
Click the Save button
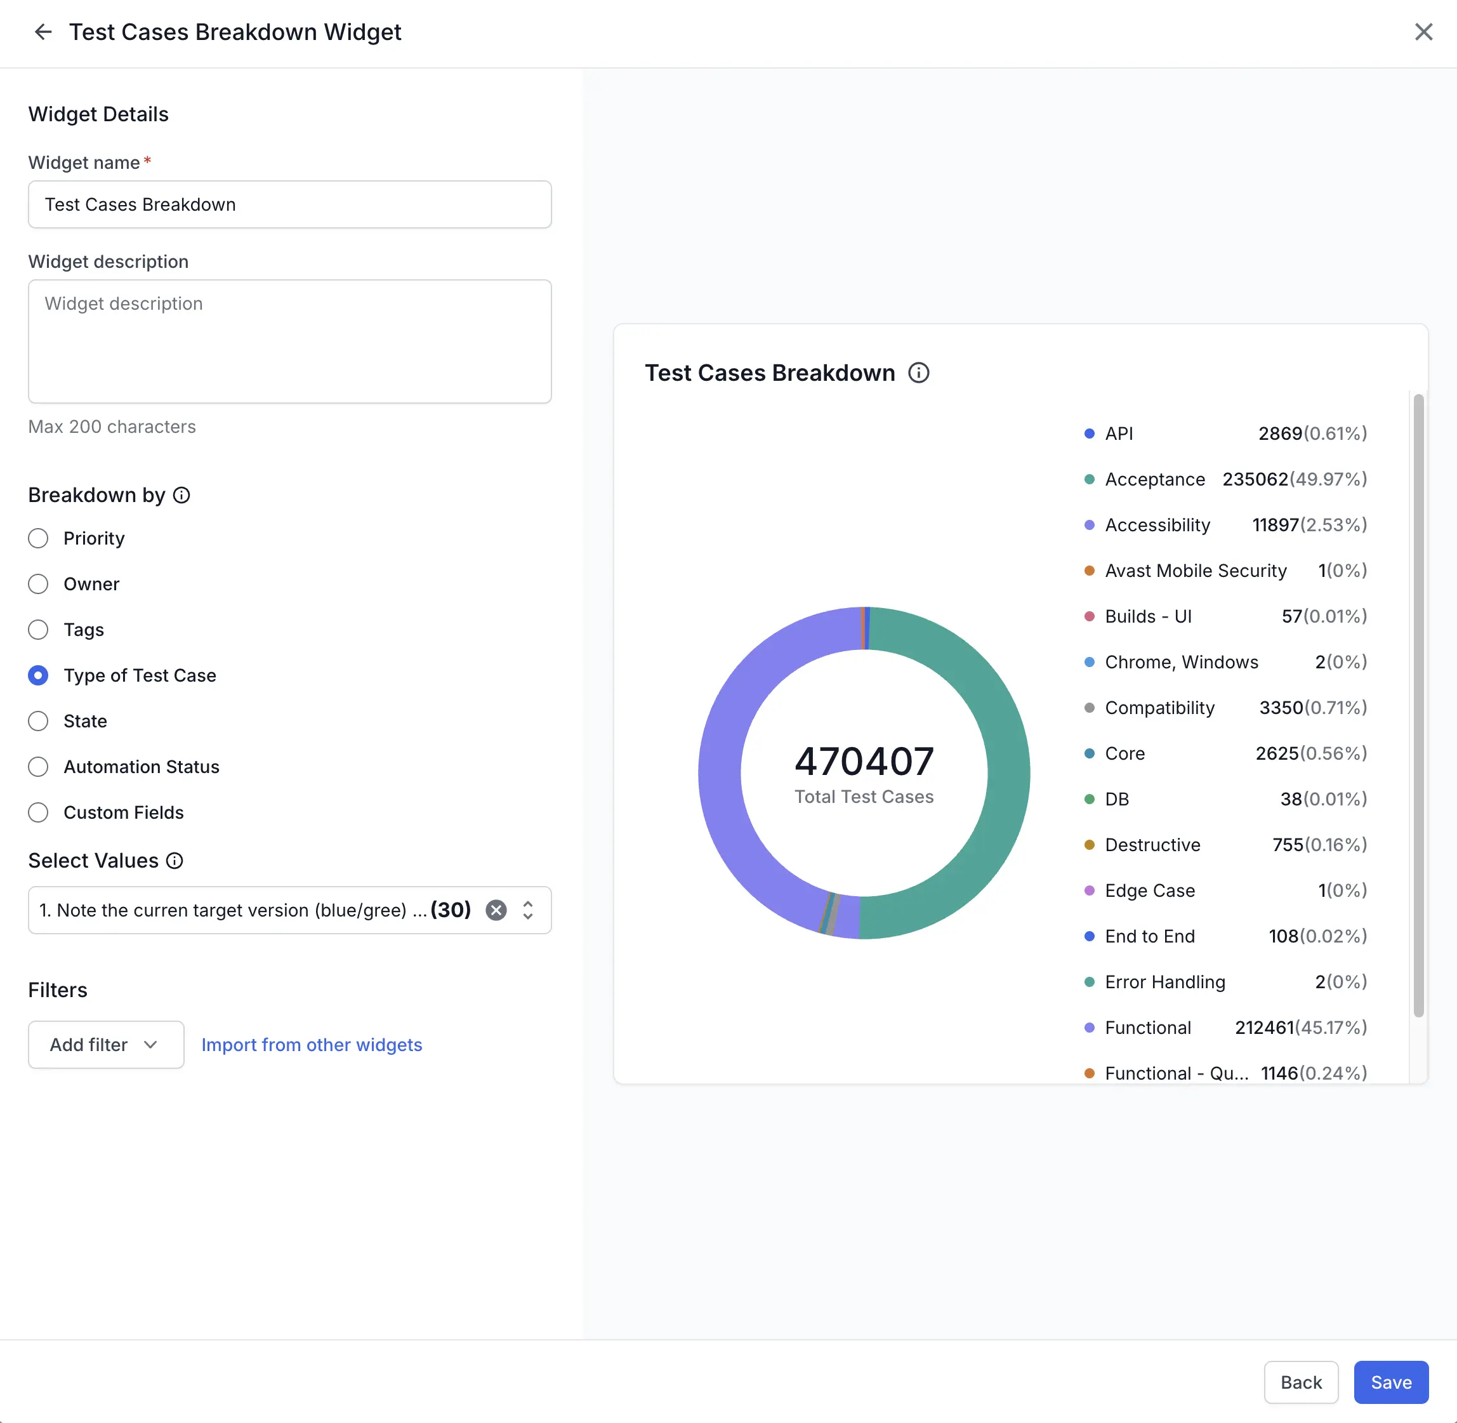pos(1391,1382)
